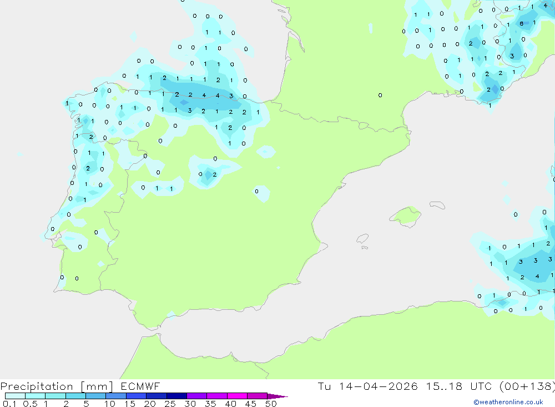The height and width of the screenshot is (407, 555).
Task: Choose the 20–25 mm dark blue swatch
Action: click(156, 396)
